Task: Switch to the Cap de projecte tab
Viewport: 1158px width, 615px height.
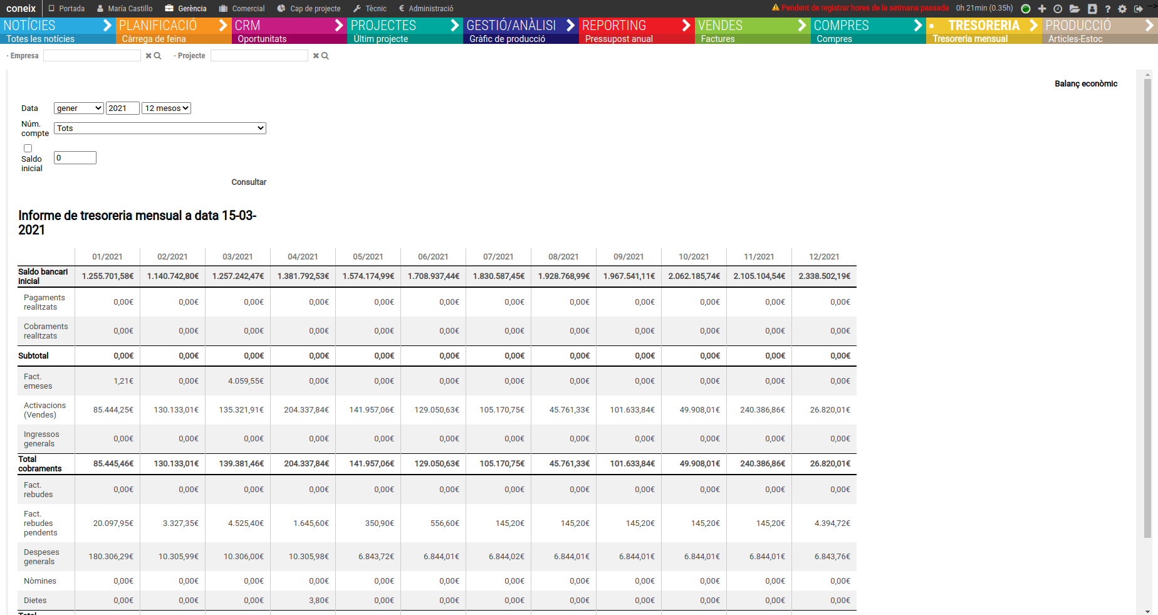Action: [x=309, y=9]
